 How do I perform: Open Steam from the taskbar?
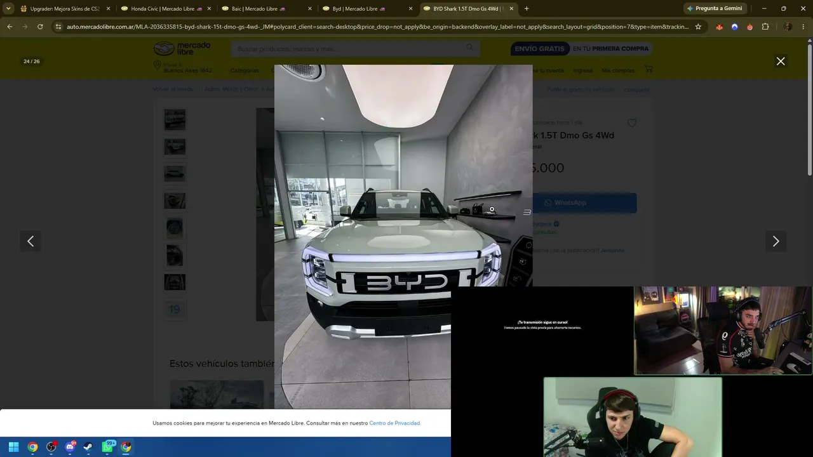(x=88, y=447)
